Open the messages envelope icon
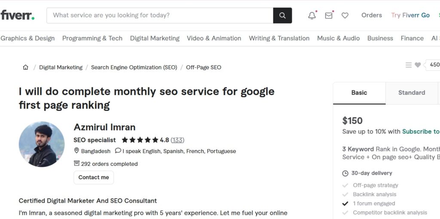440x219 pixels. [x=329, y=15]
